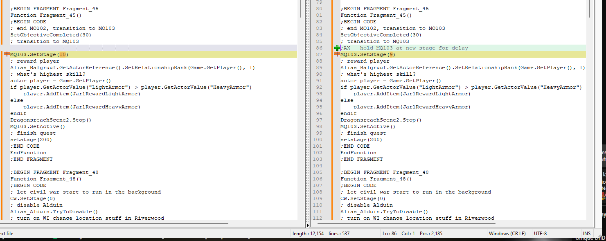Viewport: 606px width, 241px height.
Task: Click the 'AX - hold MQ103' comment line
Action: pyautogui.click(x=404, y=48)
